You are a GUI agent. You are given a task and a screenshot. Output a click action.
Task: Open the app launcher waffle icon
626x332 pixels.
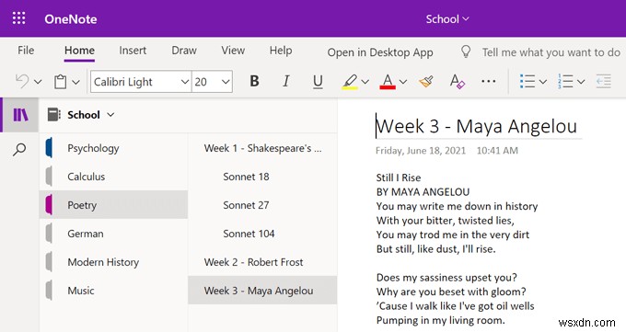(x=18, y=18)
